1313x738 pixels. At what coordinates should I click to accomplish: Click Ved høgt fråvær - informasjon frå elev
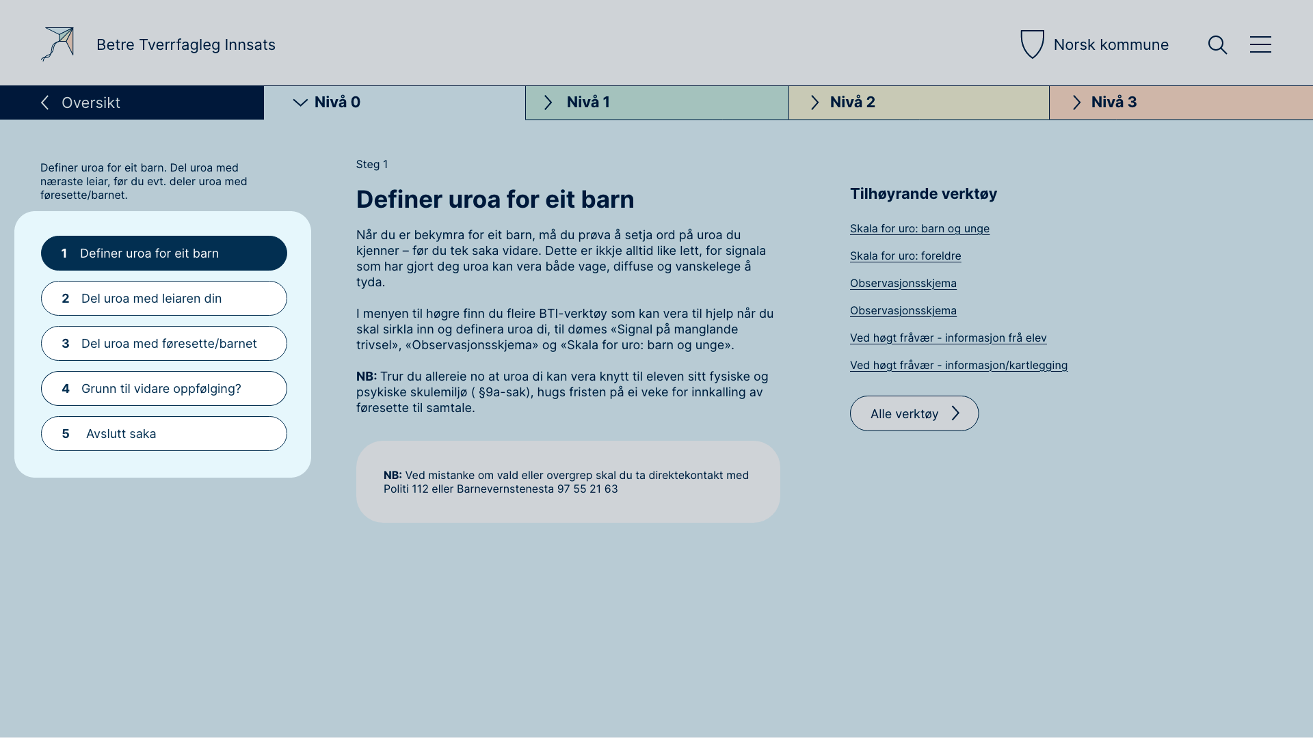[948, 338]
